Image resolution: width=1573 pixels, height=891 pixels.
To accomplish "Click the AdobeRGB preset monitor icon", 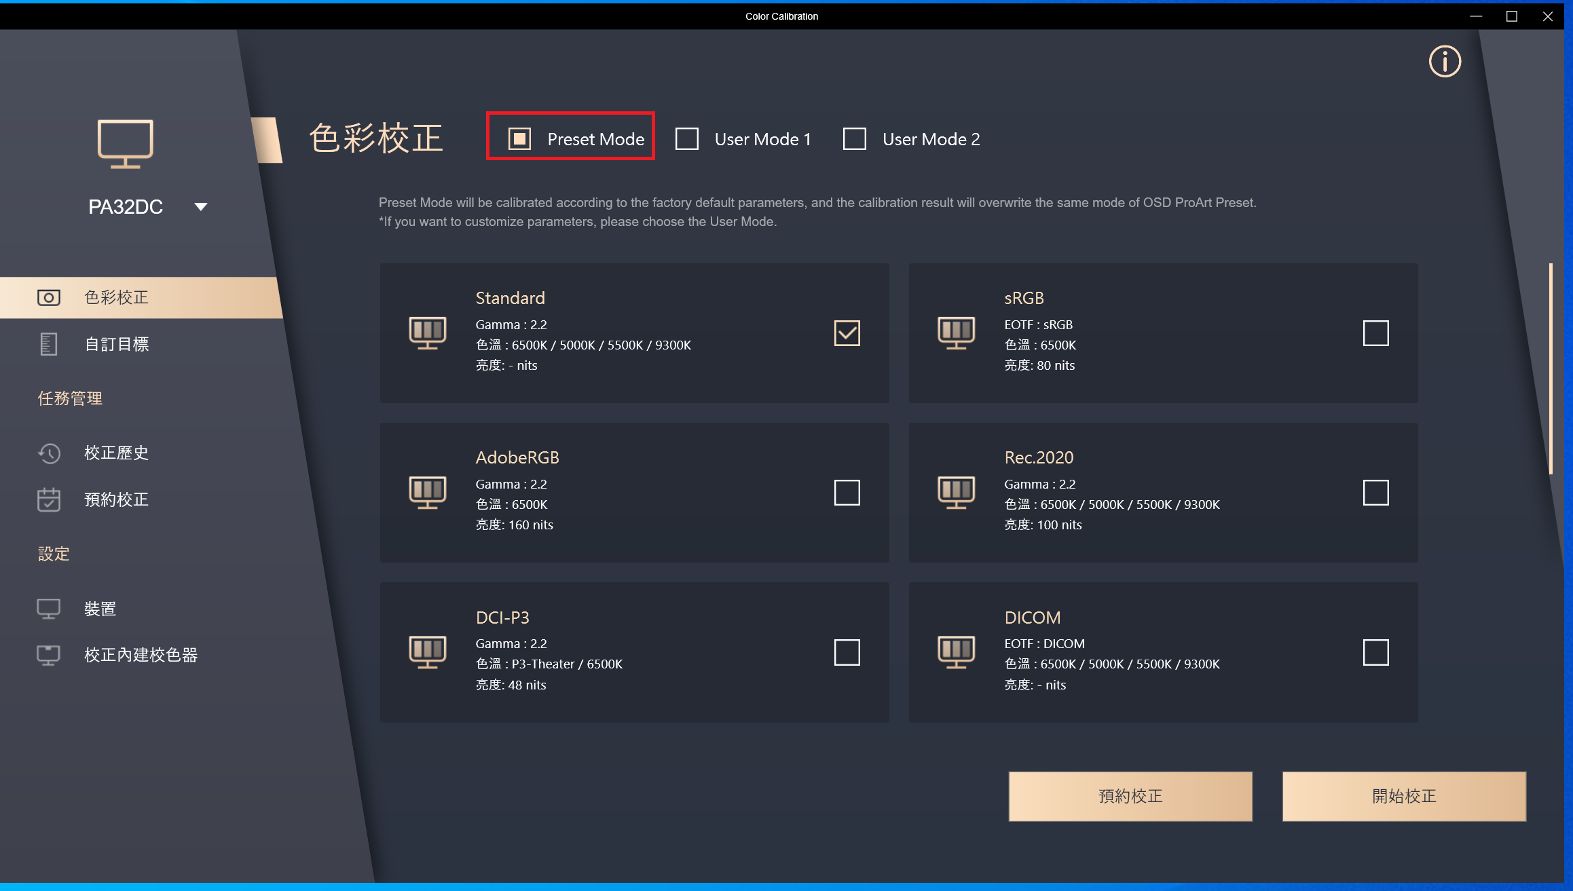I will point(428,493).
